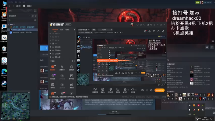Screen dimensions: 215x121
Task: Click the room lock icon in header
Action: 149,31
